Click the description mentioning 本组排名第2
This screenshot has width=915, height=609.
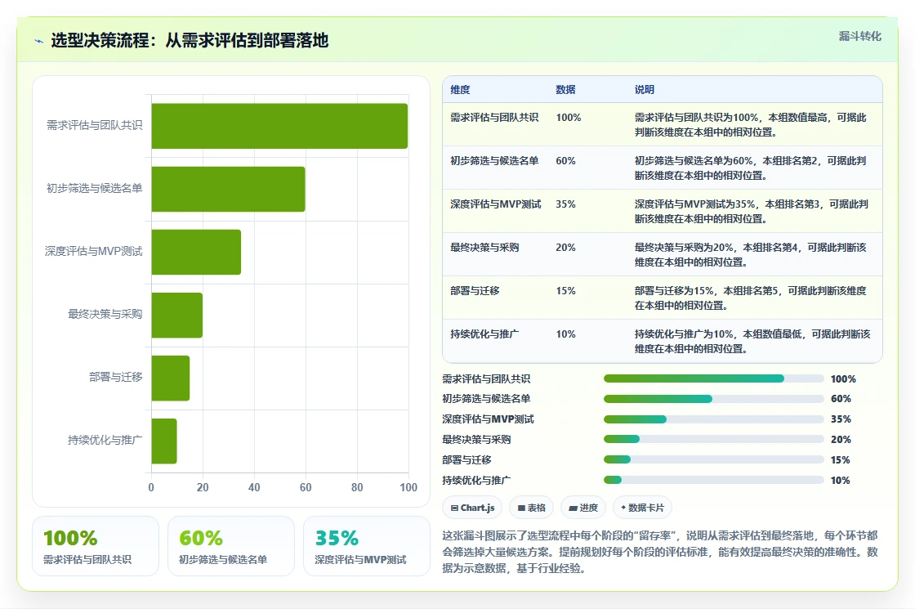tap(751, 168)
